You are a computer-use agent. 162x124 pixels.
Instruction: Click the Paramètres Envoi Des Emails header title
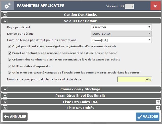80,96
